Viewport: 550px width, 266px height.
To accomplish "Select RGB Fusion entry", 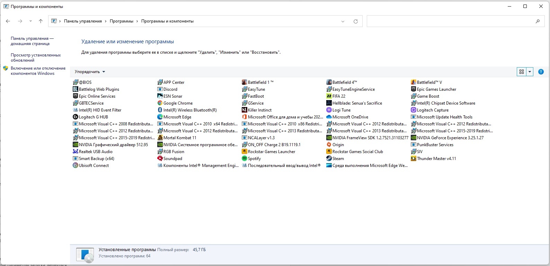I will point(171,152).
